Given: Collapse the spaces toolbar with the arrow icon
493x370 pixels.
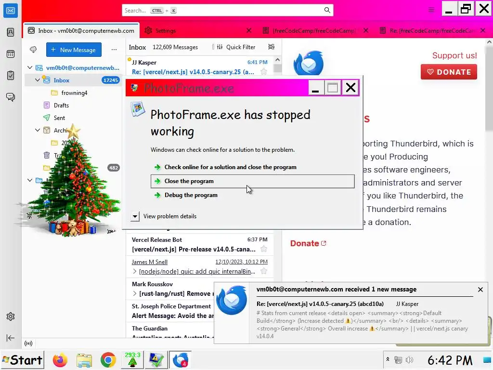Looking at the screenshot, I should 11,338.
